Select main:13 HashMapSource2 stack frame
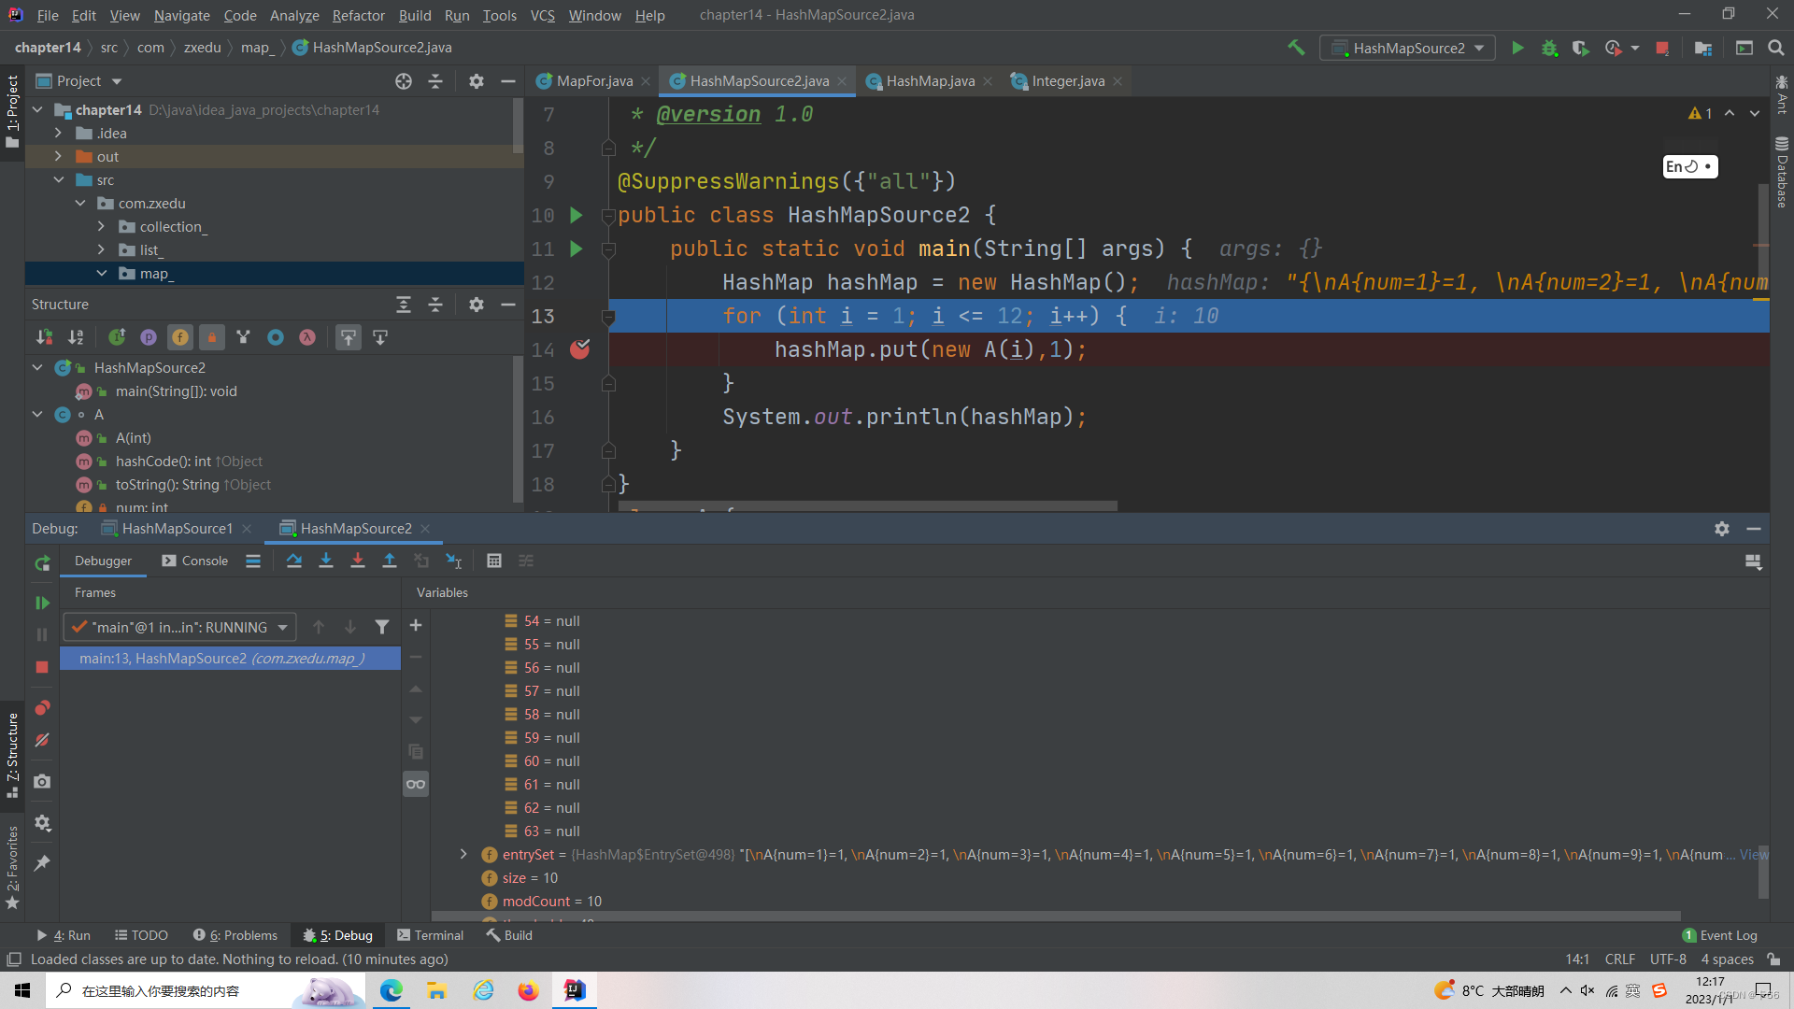Screen dimensions: 1794x1009 [230, 659]
